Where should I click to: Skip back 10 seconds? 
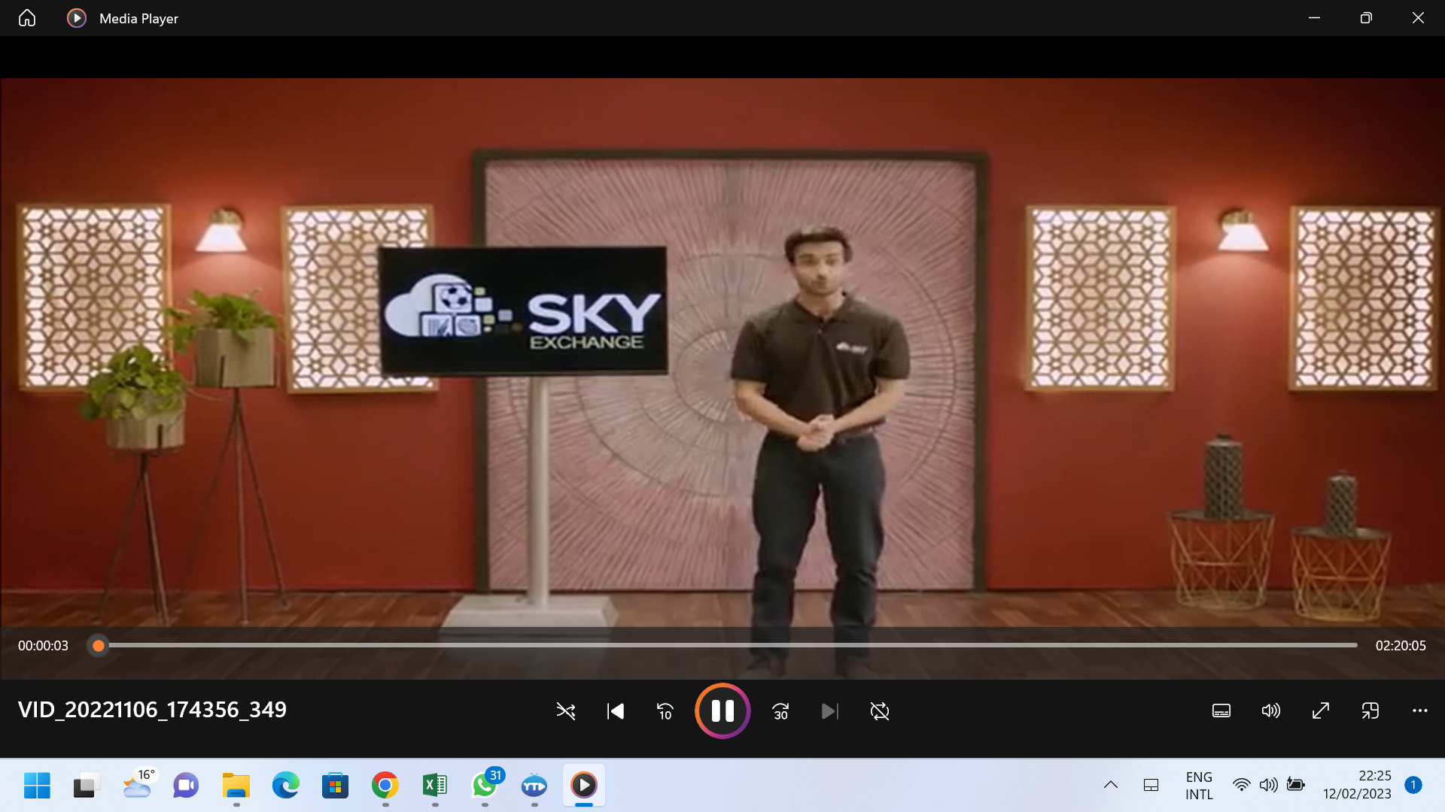pyautogui.click(x=665, y=711)
